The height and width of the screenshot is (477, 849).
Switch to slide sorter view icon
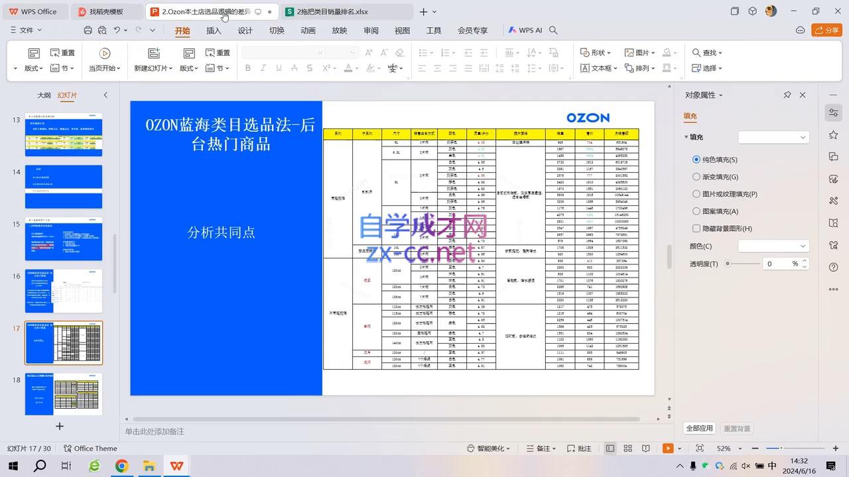pyautogui.click(x=628, y=449)
